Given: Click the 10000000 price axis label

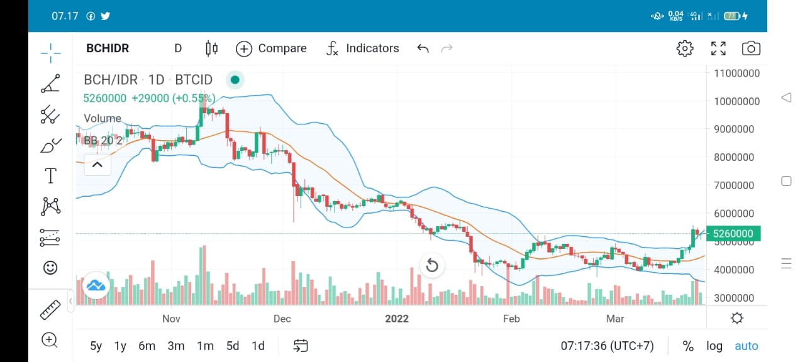Looking at the screenshot, I should point(737,101).
